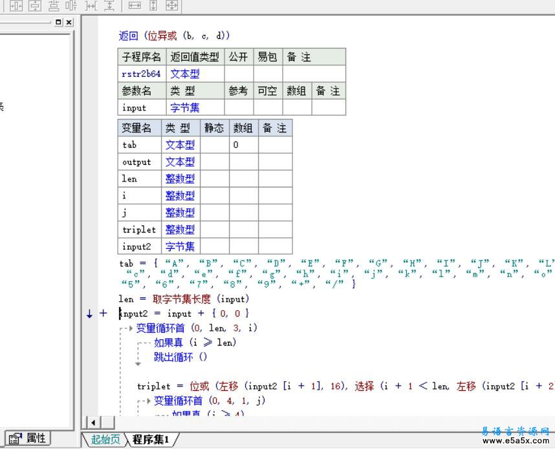The width and height of the screenshot is (555, 449).
Task: Click the 变量循环首 (0, len, 3, i) line
Action: pyautogui.click(x=197, y=328)
